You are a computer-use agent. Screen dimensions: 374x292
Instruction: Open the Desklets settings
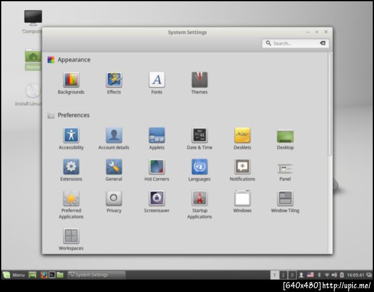tap(242, 138)
